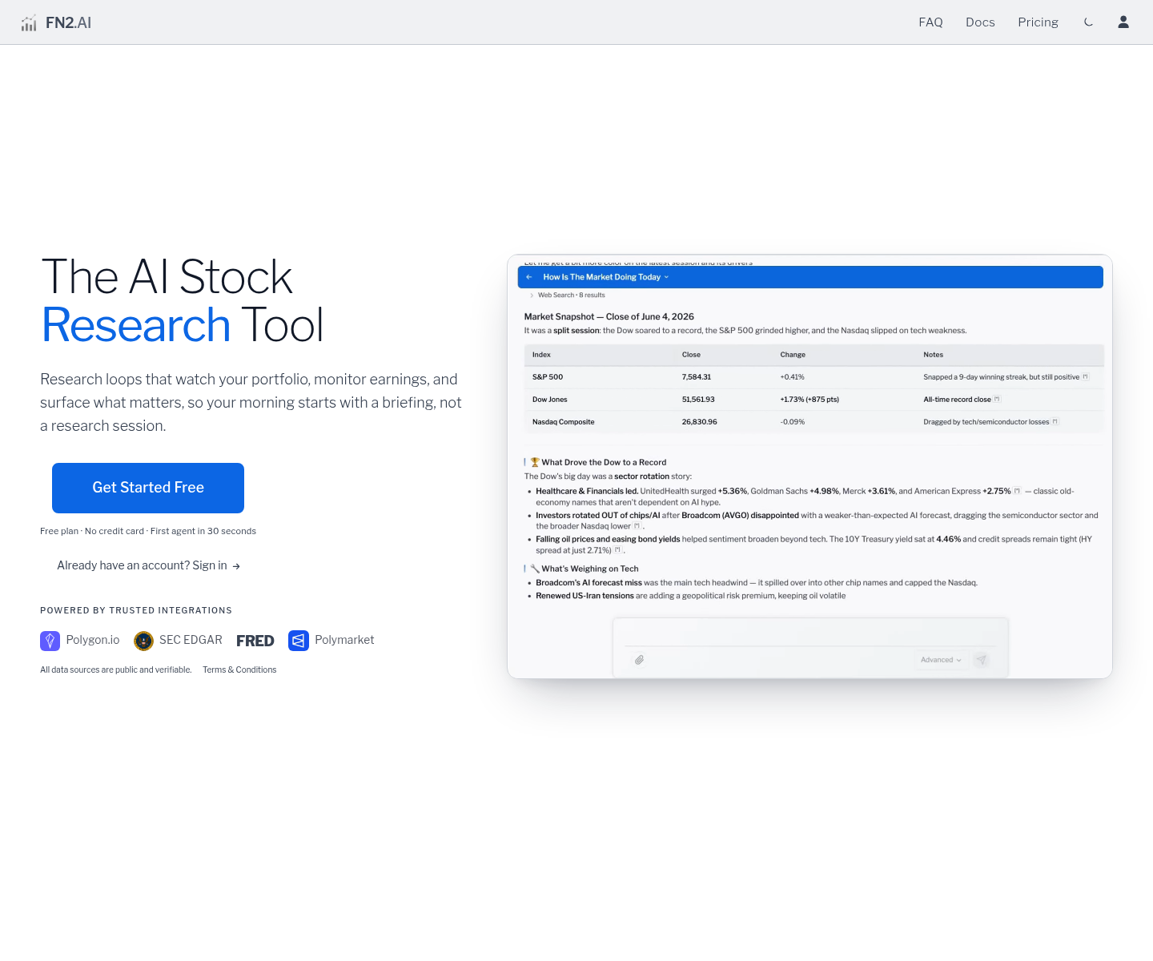Click the 'Index' column header
The height and width of the screenshot is (961, 1153).
pos(541,354)
